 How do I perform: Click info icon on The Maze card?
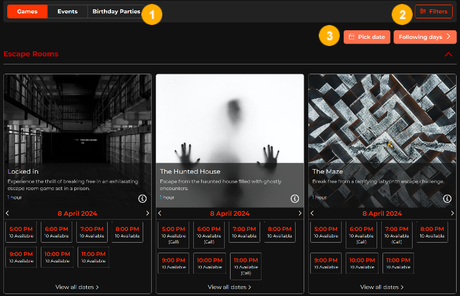tap(447, 199)
